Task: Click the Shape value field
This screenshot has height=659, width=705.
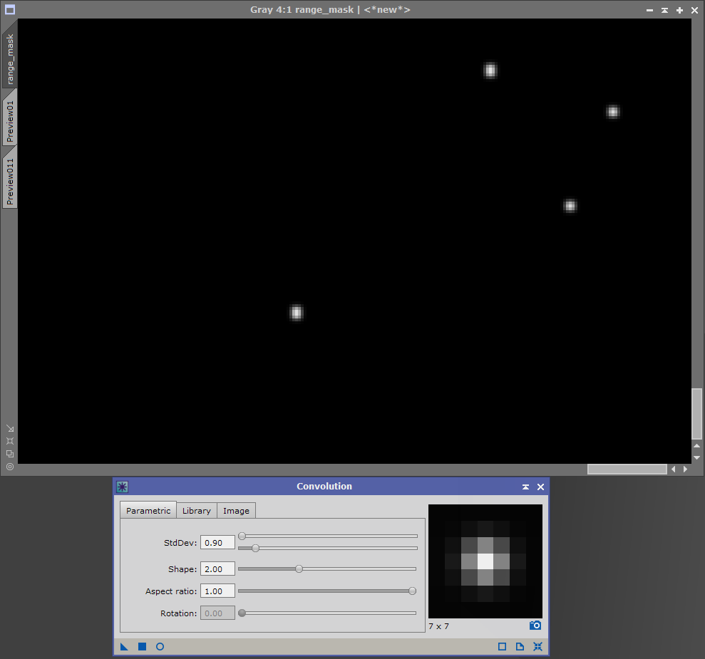Action: pyautogui.click(x=217, y=569)
